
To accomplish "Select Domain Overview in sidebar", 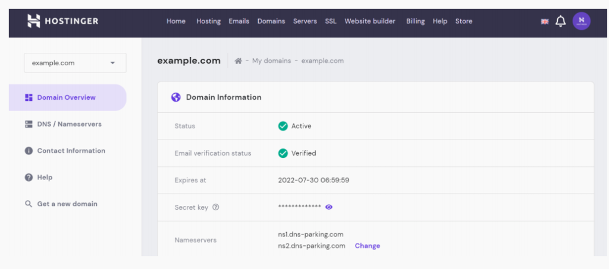I will tap(66, 97).
